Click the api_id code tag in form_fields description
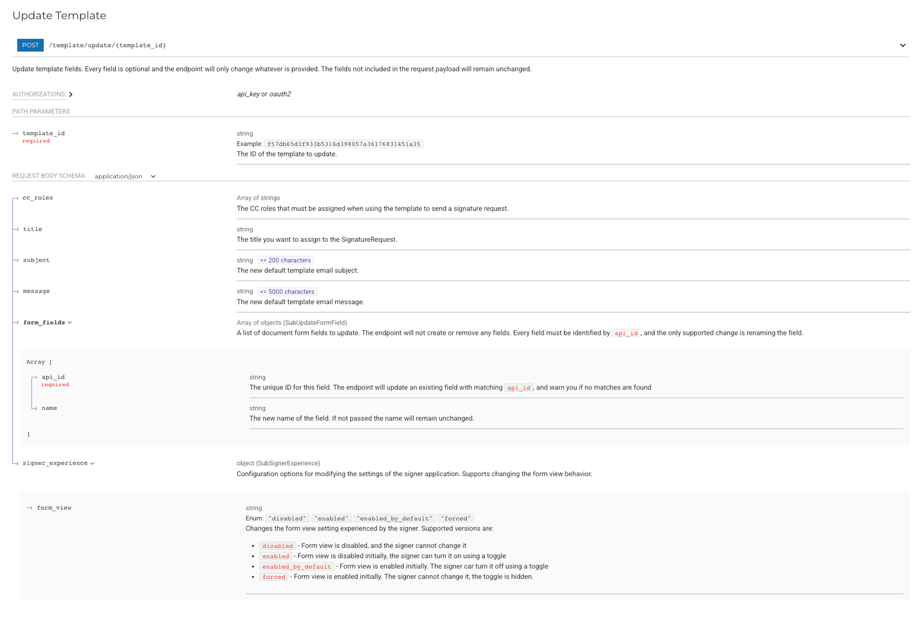The image size is (923, 628). [626, 333]
